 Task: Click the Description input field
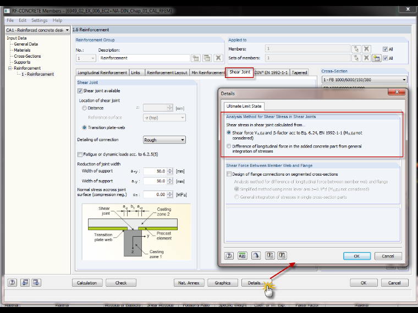(144, 58)
